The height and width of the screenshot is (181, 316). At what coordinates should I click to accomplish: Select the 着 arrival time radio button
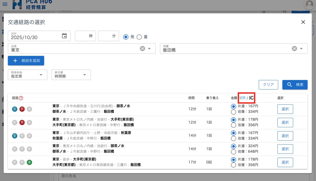139,37
